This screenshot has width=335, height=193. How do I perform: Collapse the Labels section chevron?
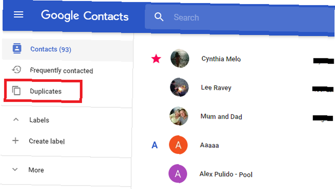(16, 120)
